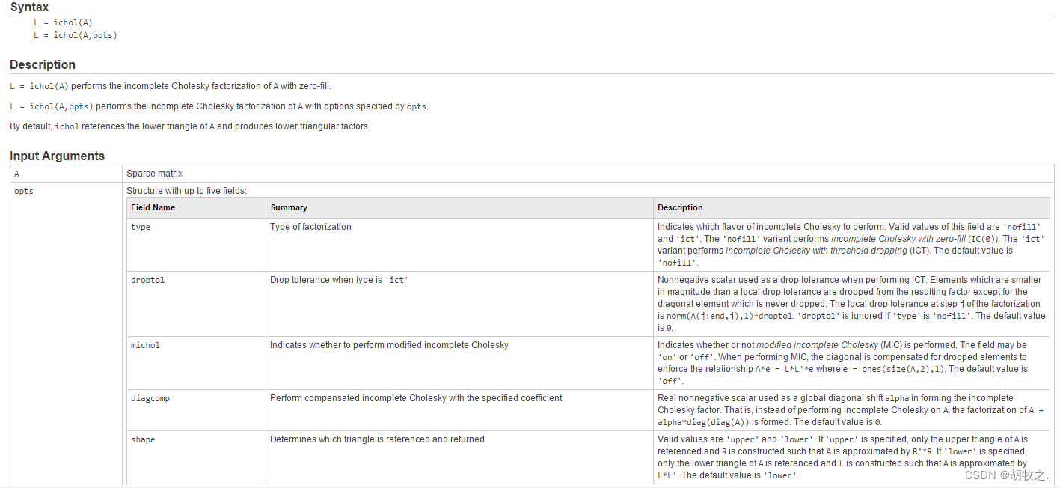
Task: Click the Field Name column header
Action: point(153,207)
